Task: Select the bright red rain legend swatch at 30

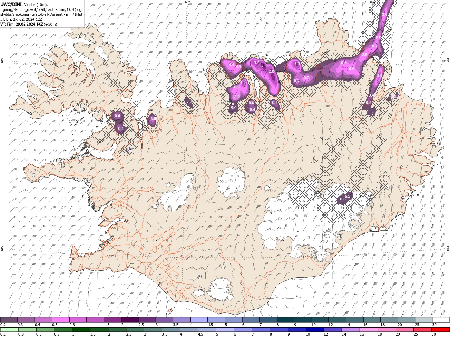Action: [441, 330]
